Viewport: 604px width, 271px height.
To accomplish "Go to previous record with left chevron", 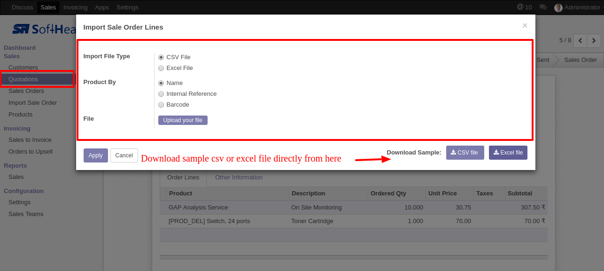I will pyautogui.click(x=580, y=41).
